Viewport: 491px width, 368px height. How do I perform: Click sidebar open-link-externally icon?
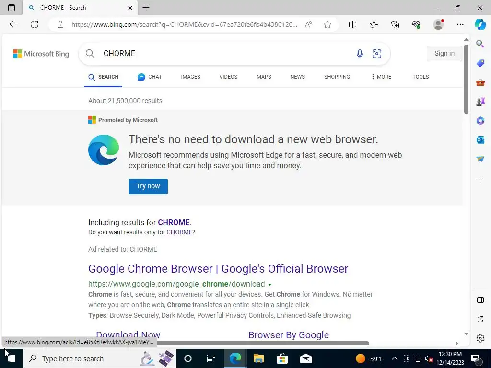[x=480, y=319]
